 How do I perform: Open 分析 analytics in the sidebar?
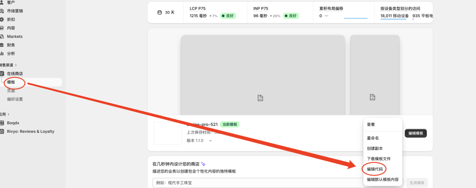point(11,53)
